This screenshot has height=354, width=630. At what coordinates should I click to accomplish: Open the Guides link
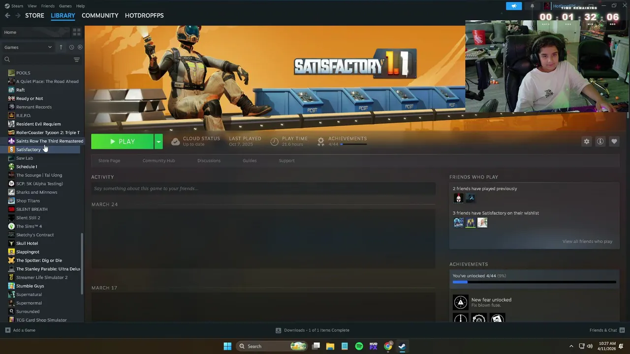pos(250,161)
